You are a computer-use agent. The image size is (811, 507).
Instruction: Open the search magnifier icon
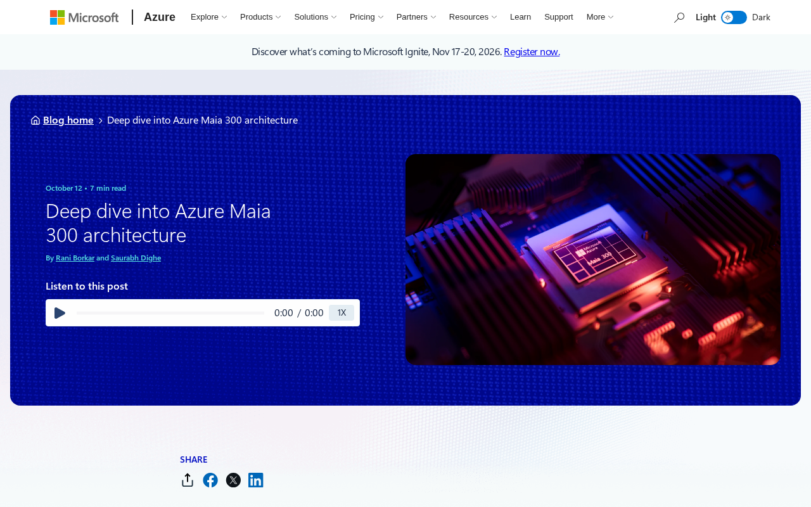coord(679,17)
